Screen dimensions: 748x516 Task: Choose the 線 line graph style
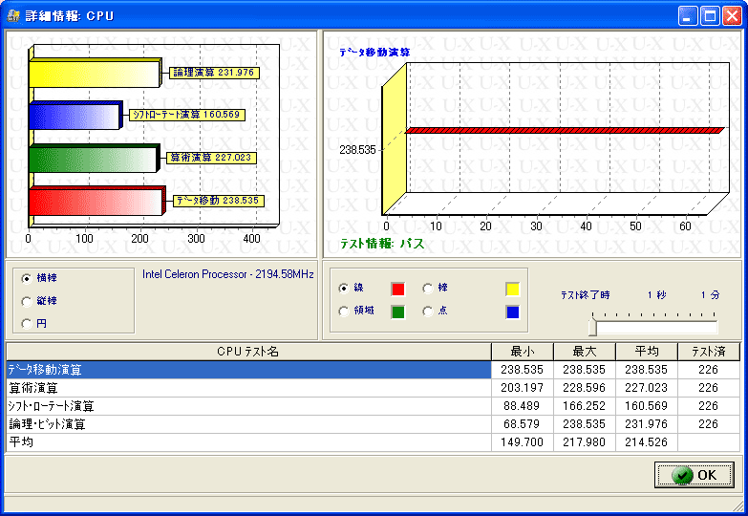[344, 288]
